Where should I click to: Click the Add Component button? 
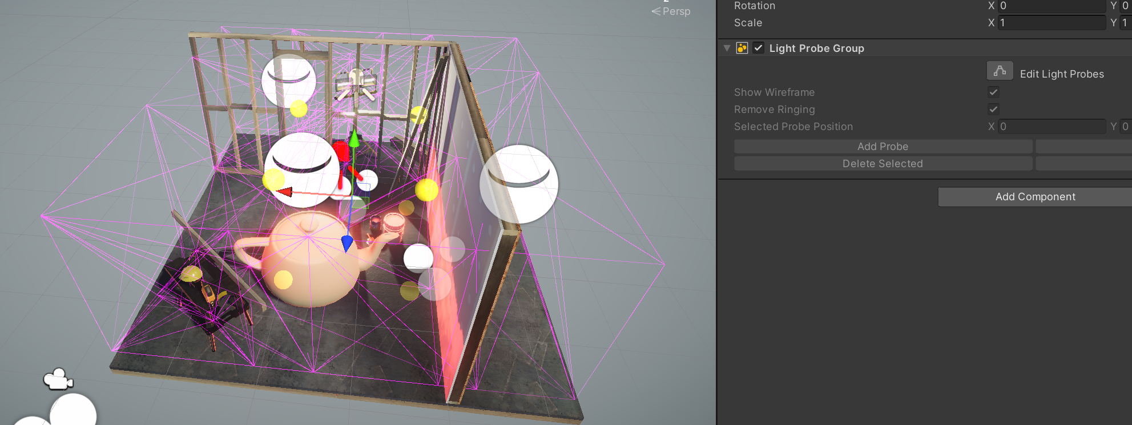[1035, 197]
